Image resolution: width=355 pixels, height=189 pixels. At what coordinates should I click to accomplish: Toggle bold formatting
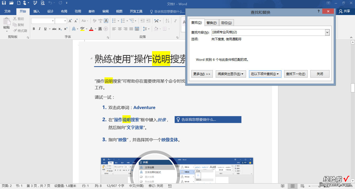pyautogui.click(x=34, y=29)
